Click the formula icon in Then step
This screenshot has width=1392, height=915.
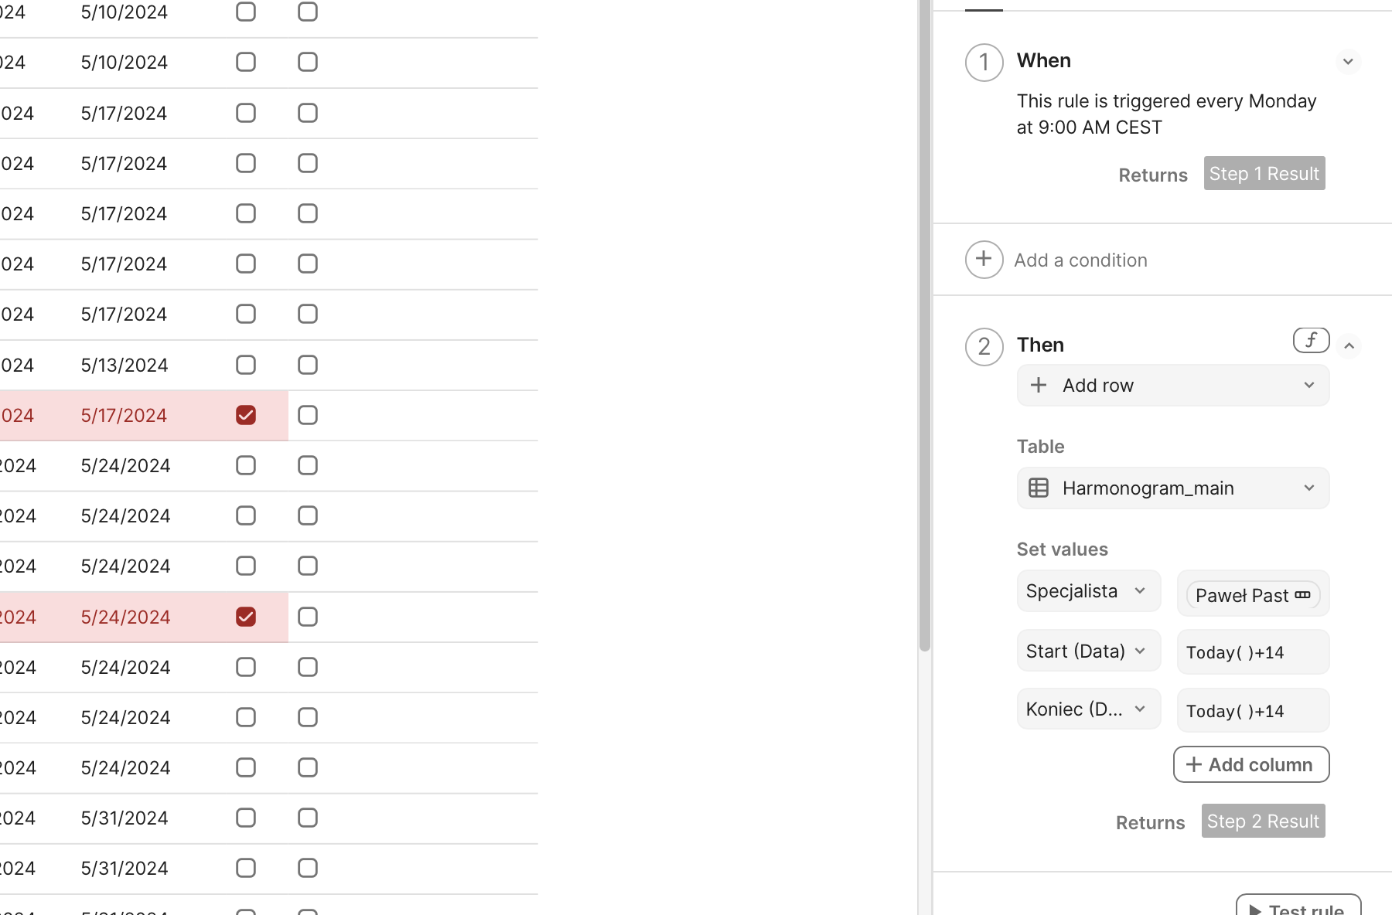pos(1311,340)
